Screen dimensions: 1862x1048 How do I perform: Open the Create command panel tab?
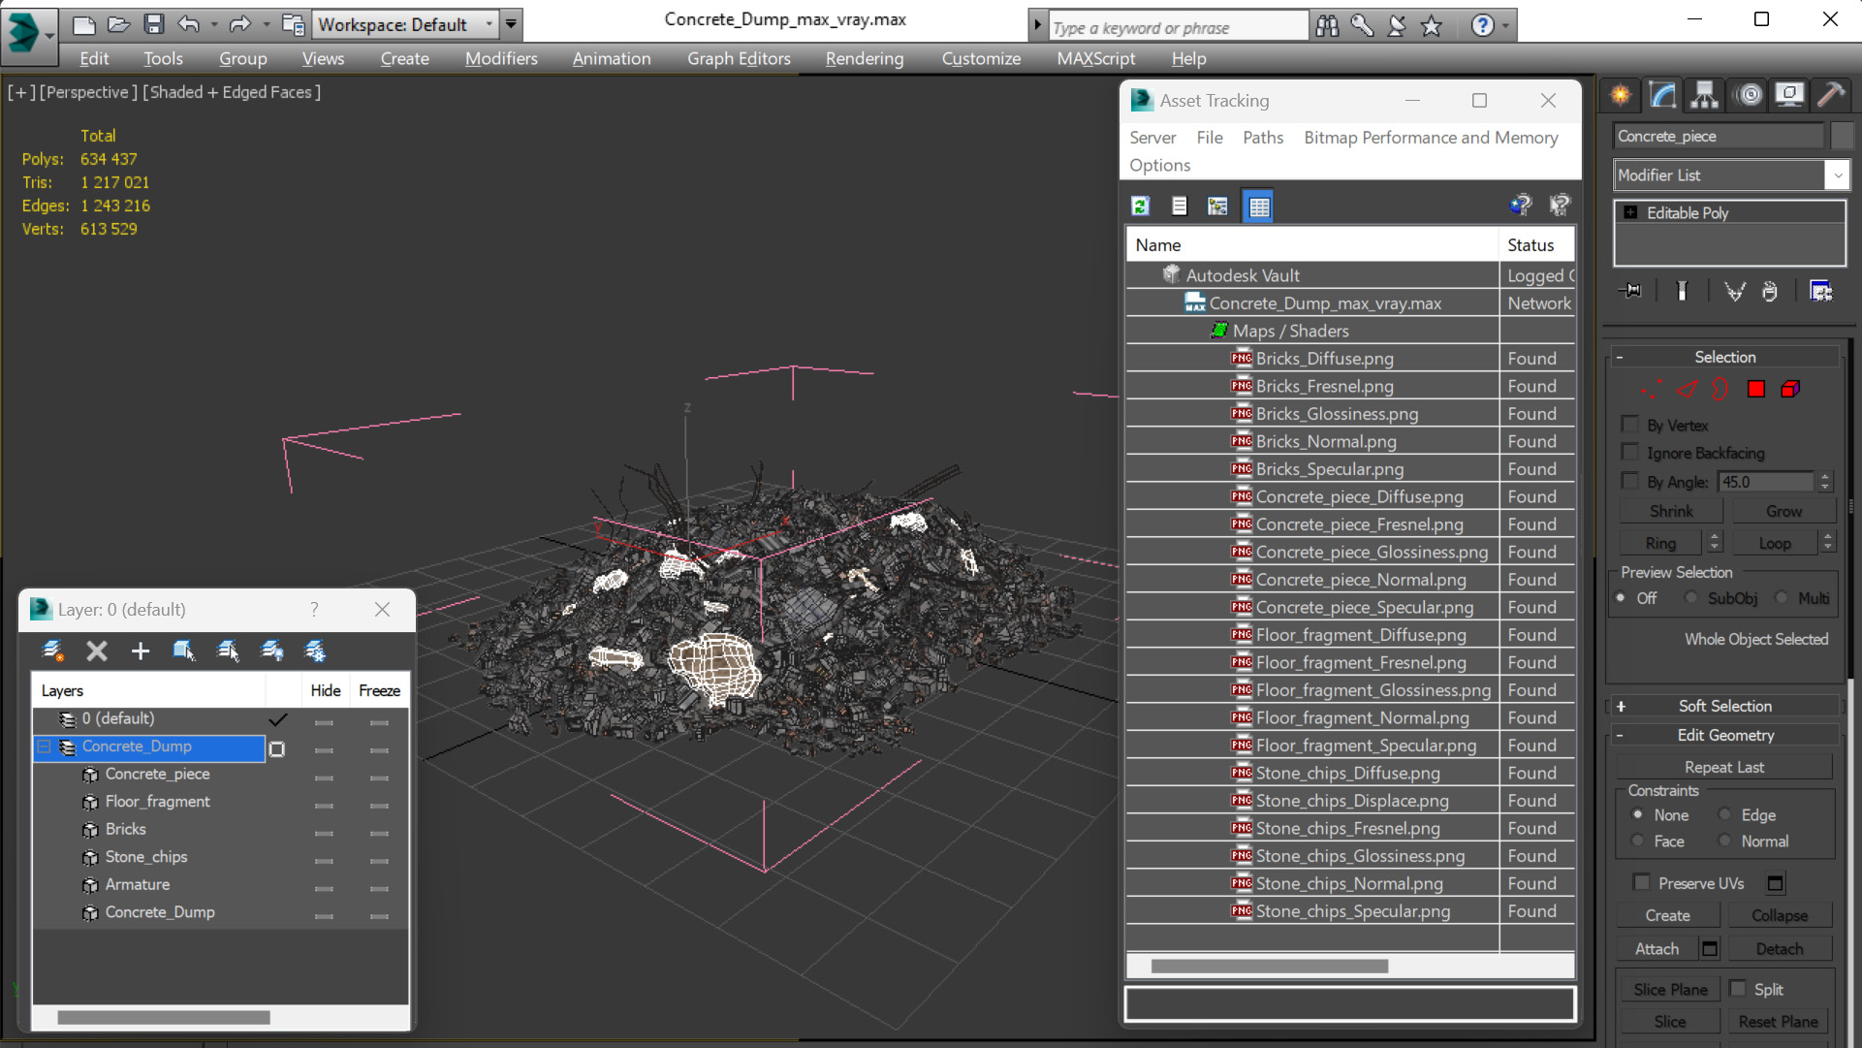1621,94
